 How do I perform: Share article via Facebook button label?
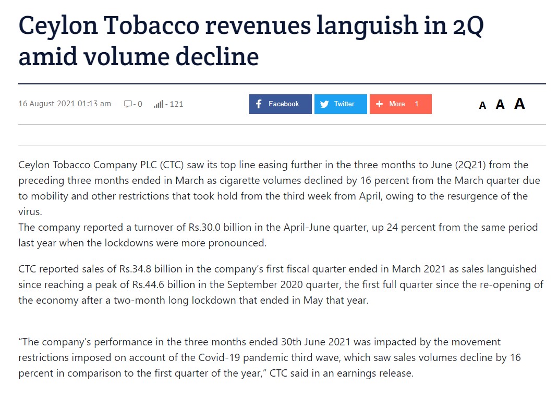click(x=284, y=104)
